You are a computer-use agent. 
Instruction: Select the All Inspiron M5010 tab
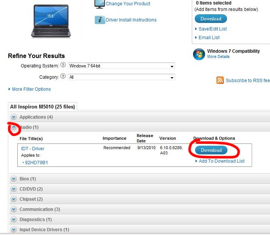coord(43,107)
